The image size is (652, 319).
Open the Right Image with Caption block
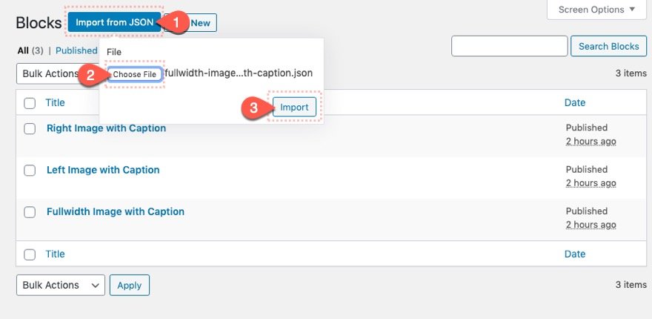(106, 128)
